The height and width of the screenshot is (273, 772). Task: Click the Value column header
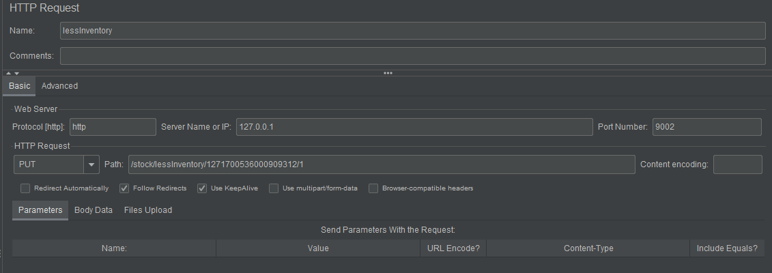click(318, 248)
